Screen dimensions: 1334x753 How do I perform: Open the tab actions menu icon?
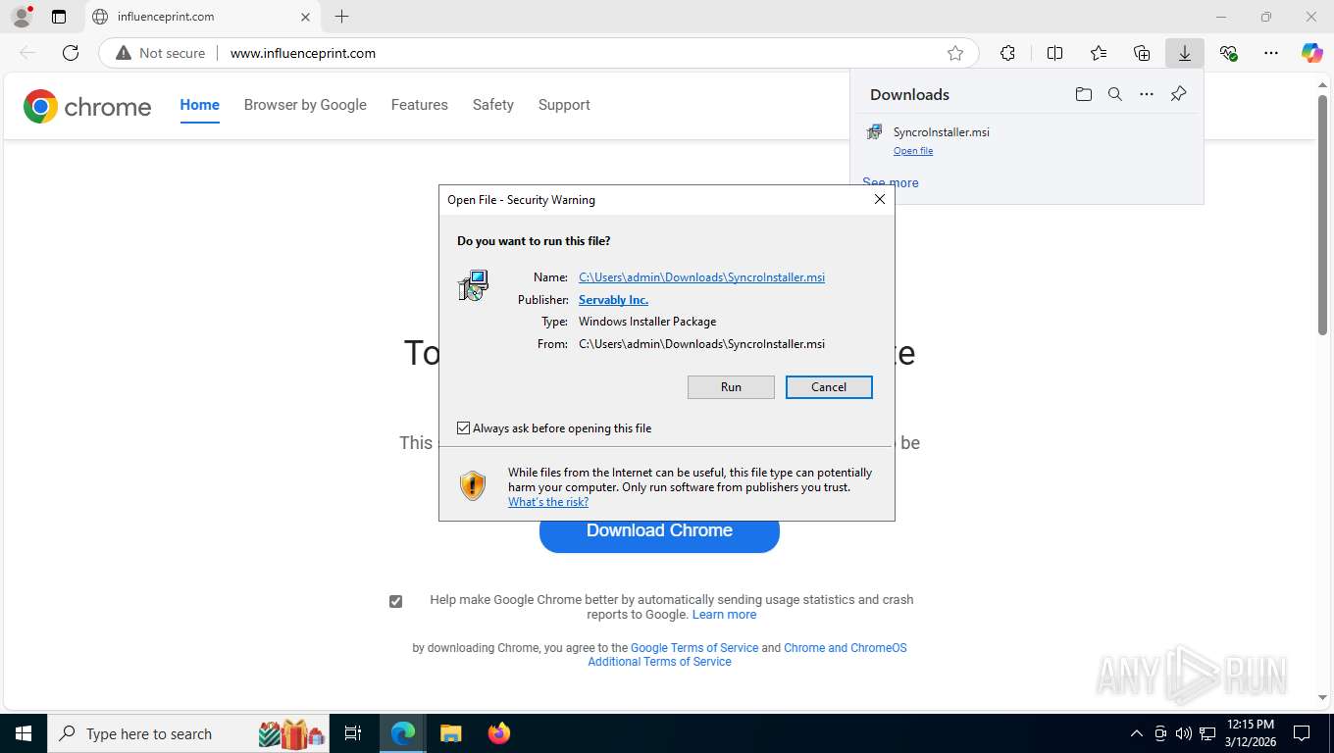coord(59,17)
